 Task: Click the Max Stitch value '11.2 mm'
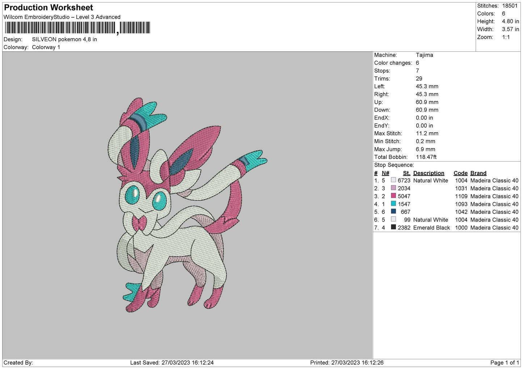[427, 133]
